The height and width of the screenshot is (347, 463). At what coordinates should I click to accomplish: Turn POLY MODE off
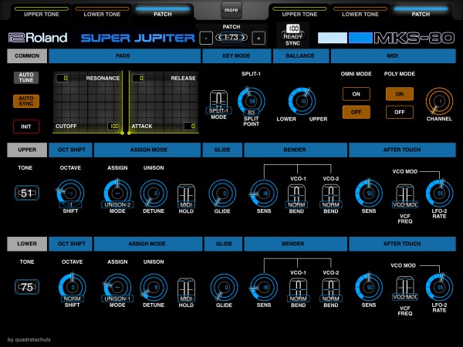click(x=399, y=112)
